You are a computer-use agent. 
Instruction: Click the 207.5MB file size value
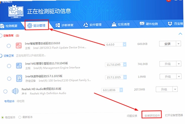click(140, 89)
